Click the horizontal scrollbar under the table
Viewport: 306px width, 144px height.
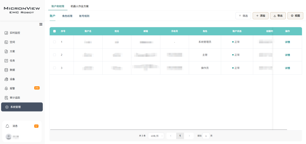tap(169, 129)
